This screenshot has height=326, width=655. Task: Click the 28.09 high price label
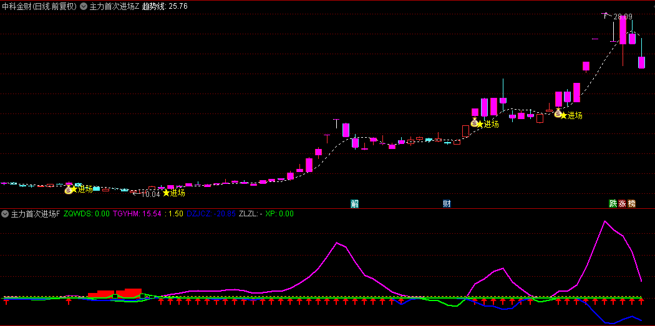pos(622,17)
